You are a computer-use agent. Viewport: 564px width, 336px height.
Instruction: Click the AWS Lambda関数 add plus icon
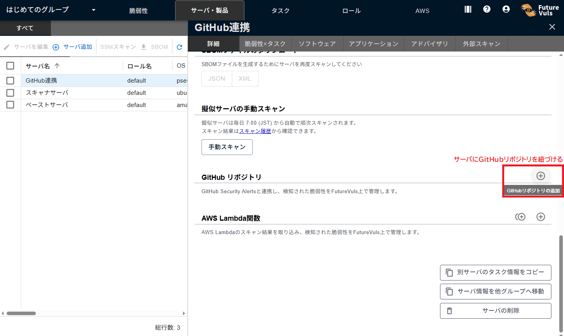click(541, 217)
